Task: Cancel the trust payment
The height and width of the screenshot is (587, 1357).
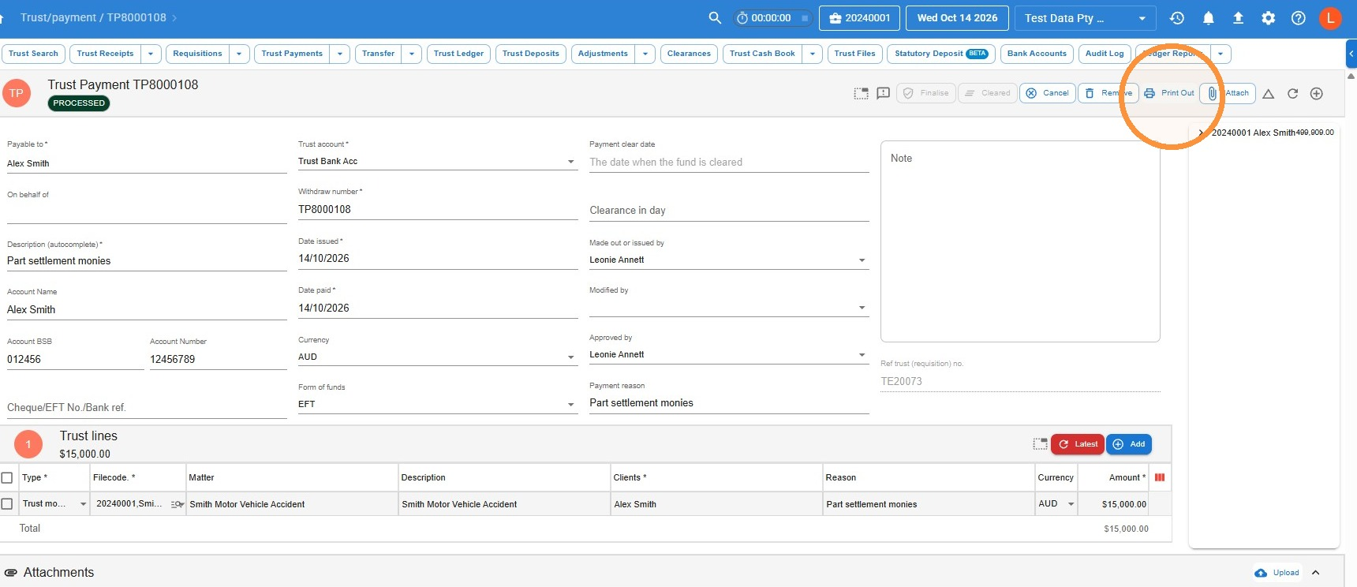Action: tap(1048, 93)
